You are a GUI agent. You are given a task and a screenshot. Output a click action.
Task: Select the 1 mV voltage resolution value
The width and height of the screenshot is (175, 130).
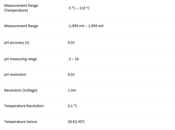[72, 90]
